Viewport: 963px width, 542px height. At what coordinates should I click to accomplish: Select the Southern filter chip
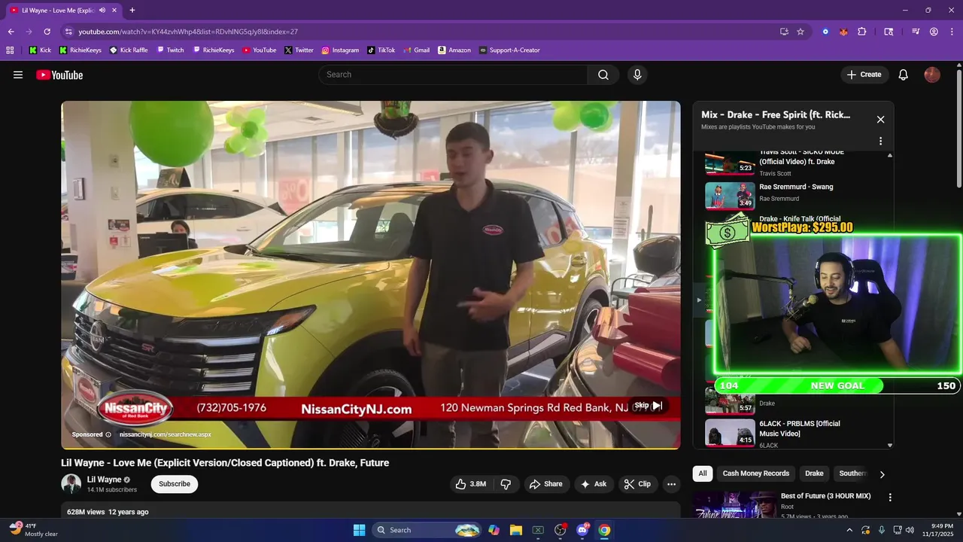(x=852, y=473)
